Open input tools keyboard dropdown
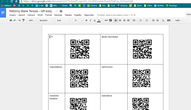The width and height of the screenshot is (191, 110). coord(170,20)
